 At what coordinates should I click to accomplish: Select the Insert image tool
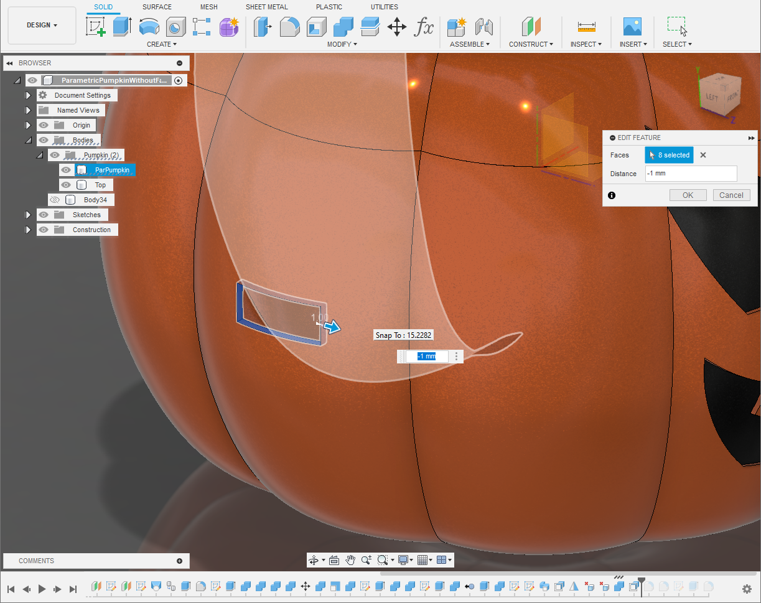pyautogui.click(x=632, y=27)
